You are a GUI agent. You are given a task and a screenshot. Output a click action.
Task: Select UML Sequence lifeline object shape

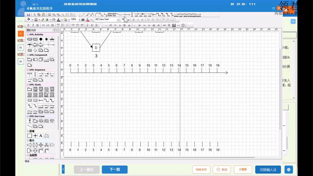click(x=30, y=74)
